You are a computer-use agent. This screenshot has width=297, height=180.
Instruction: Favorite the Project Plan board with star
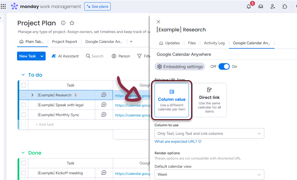72,23
